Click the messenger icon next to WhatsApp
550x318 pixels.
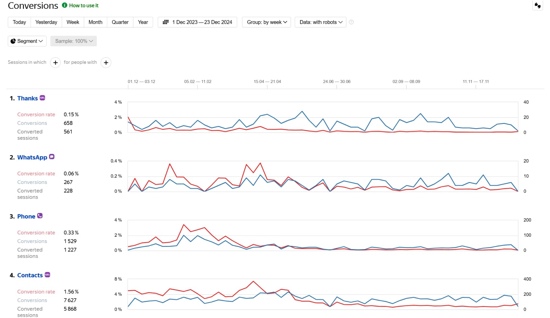[52, 157]
